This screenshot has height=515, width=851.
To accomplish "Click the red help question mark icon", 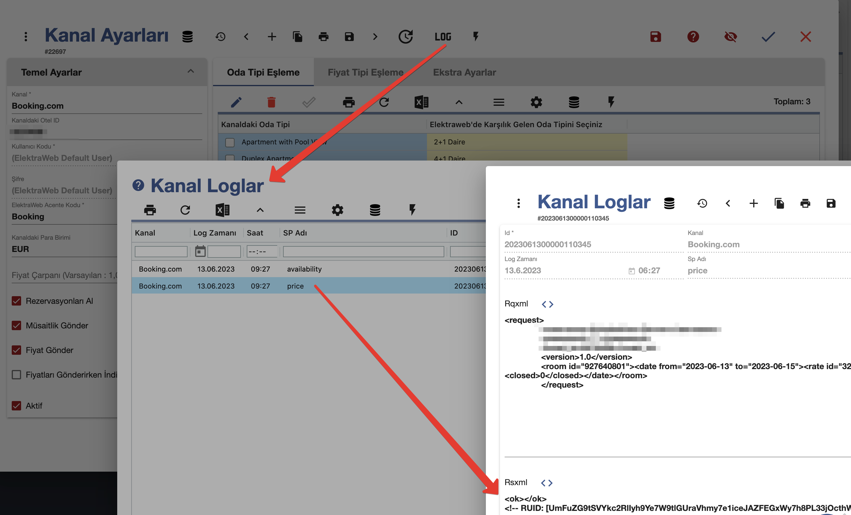I will coord(693,37).
